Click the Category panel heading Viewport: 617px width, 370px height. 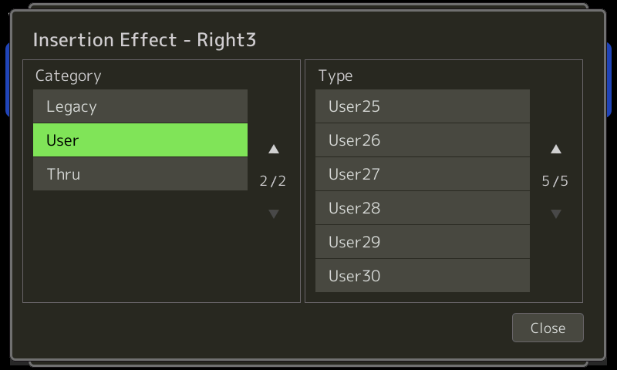68,76
